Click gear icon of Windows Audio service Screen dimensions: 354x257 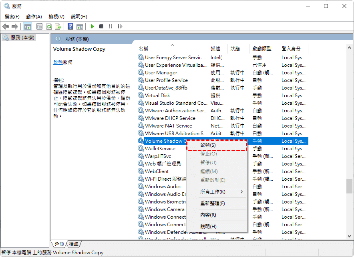point(141,186)
